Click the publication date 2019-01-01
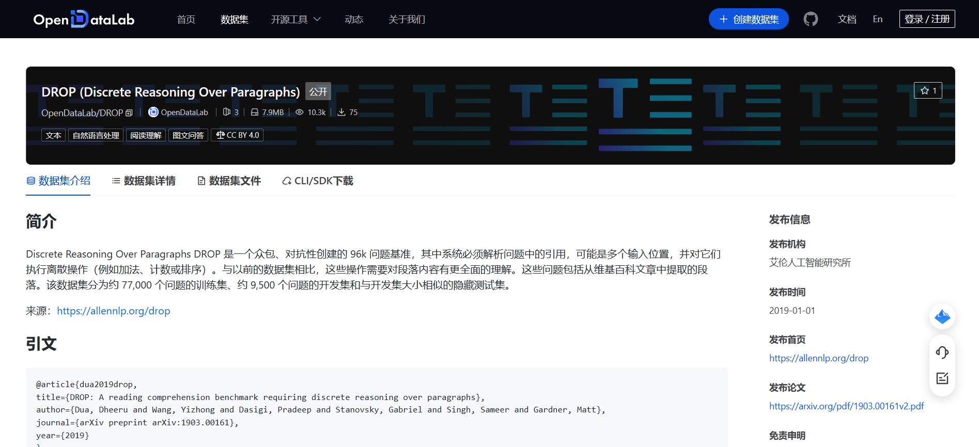Image resolution: width=979 pixels, height=447 pixels. click(x=792, y=311)
